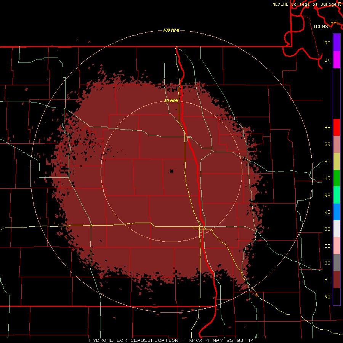Click the 100 NMI range ring label

(x=171, y=30)
